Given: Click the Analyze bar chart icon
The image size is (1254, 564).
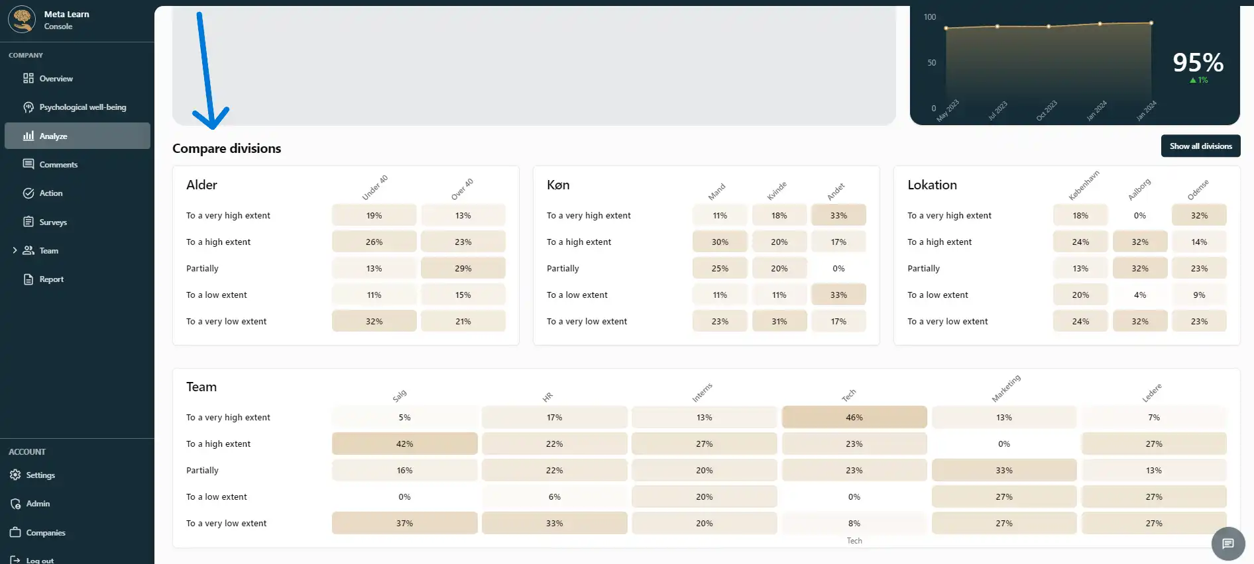Looking at the screenshot, I should [x=28, y=136].
